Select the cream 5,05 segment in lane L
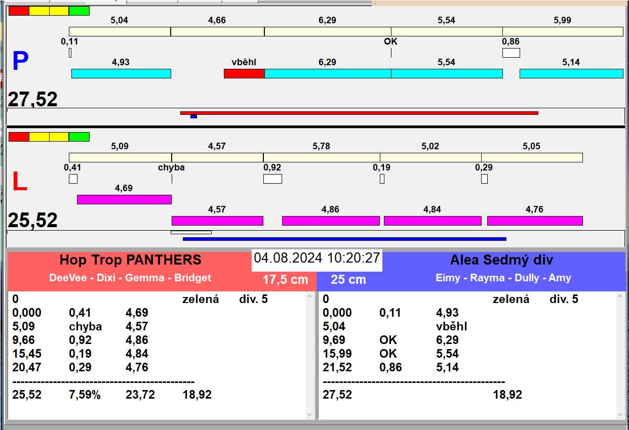This screenshot has width=629, height=430. (x=532, y=157)
